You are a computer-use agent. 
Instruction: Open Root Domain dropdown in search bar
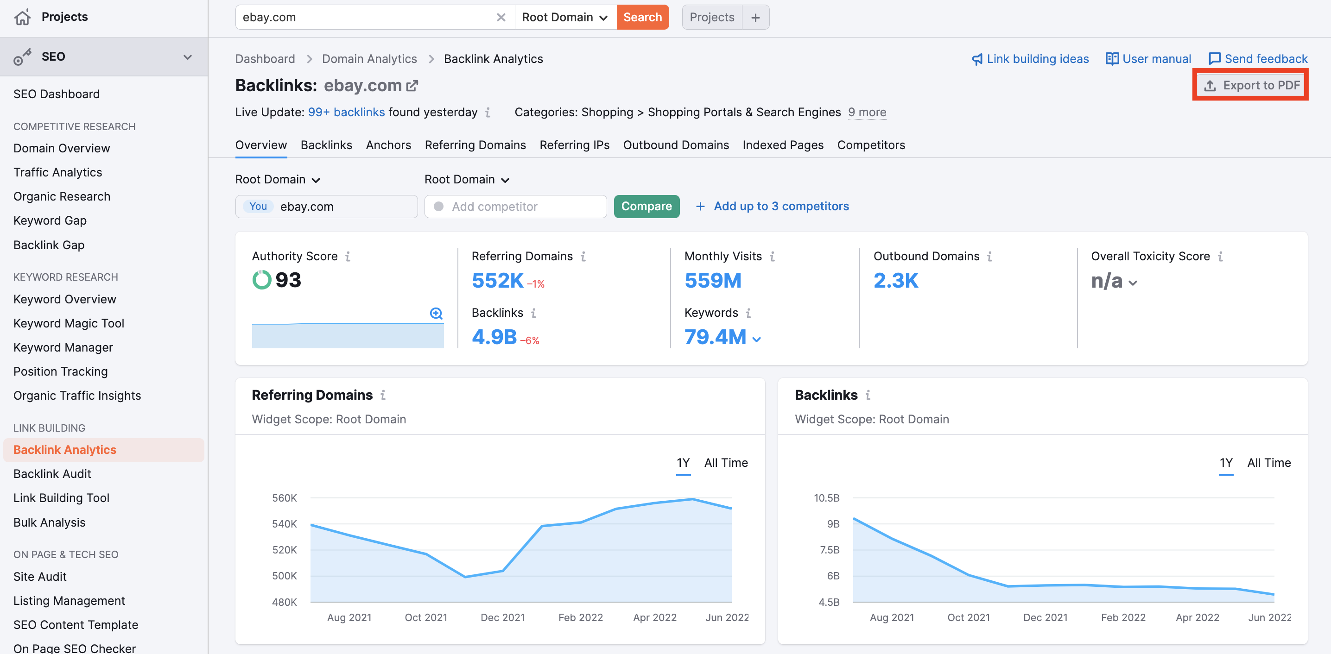[x=565, y=18]
